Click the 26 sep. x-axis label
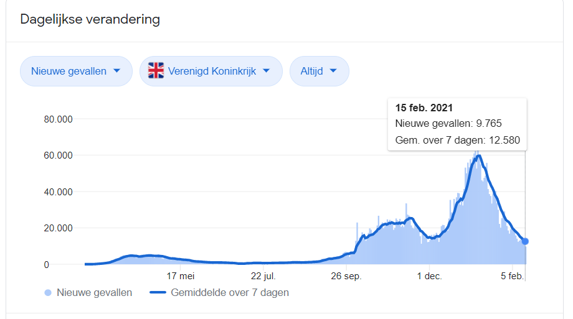This screenshot has width=573, height=319. 346,276
